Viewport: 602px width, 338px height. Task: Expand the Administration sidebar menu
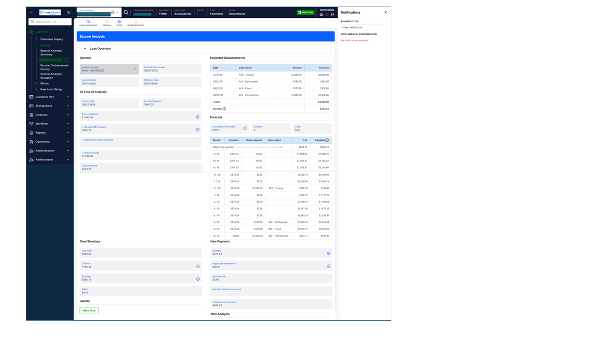coord(69,151)
